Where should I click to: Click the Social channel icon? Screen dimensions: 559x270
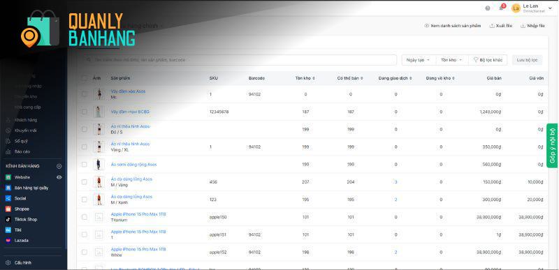8,198
